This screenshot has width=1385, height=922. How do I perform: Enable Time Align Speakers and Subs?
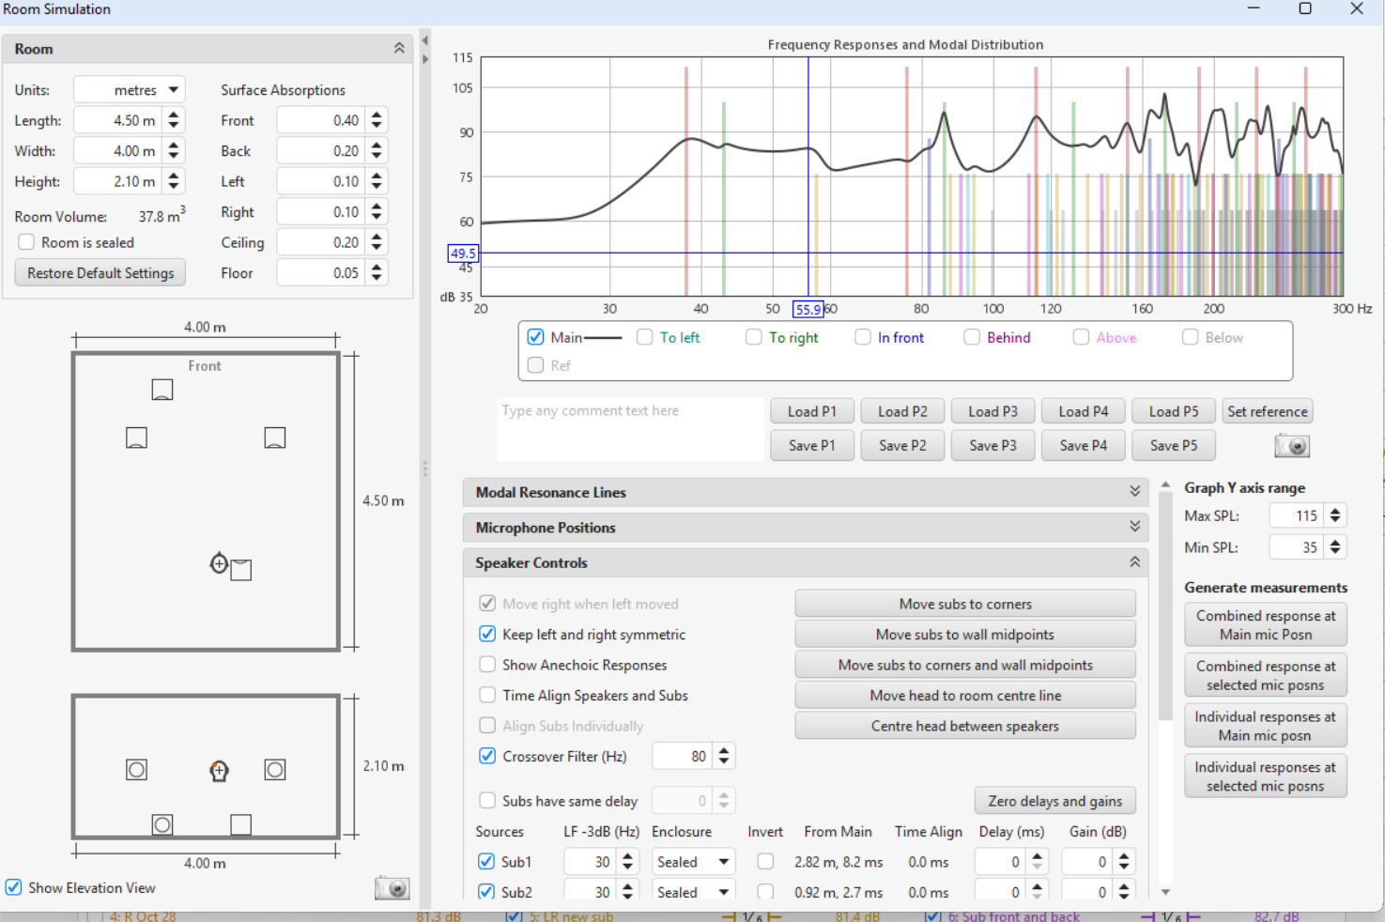(487, 696)
